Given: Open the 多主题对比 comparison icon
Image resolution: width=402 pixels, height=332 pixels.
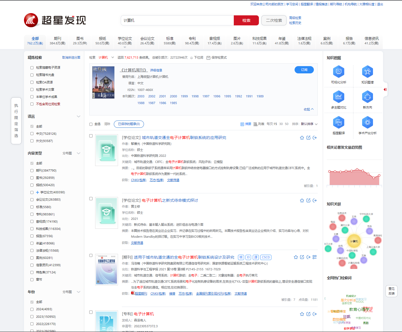Looking at the screenshot, I should [338, 97].
